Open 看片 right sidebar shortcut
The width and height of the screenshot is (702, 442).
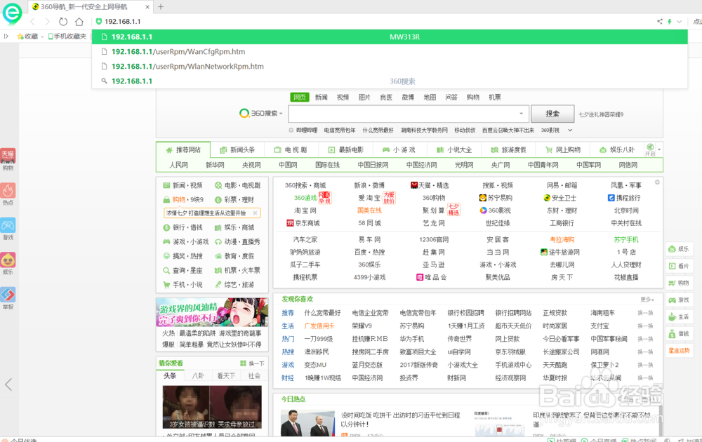tap(679, 266)
